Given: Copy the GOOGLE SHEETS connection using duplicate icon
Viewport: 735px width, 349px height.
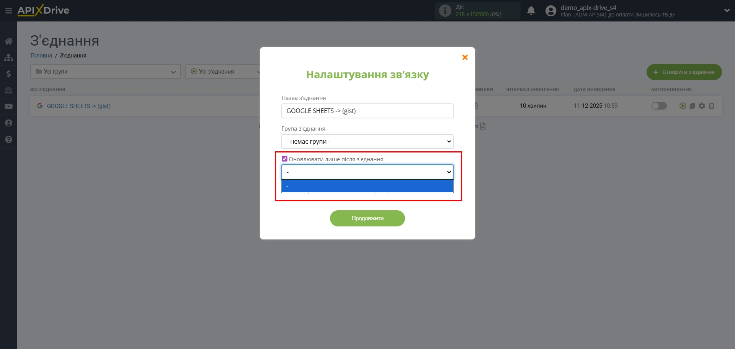Looking at the screenshot, I should point(692,106).
